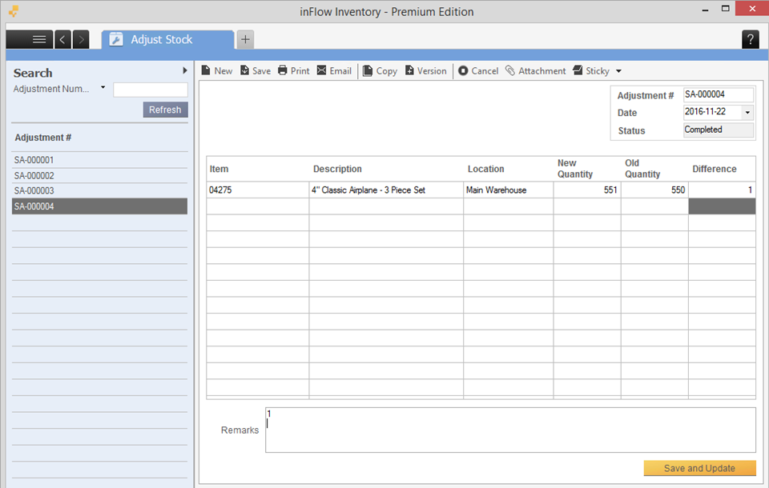The image size is (769, 488).
Task: Open help with the question mark icon
Action: pos(751,39)
